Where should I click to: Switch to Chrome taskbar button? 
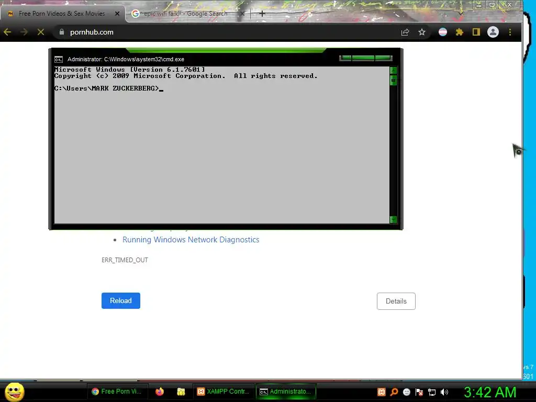coord(117,392)
